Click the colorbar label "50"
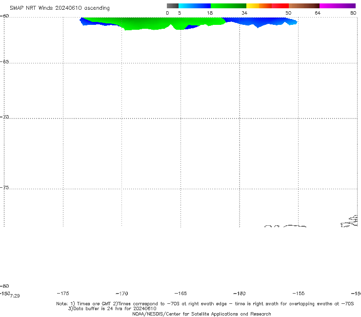The image size is (361, 317). [288, 13]
